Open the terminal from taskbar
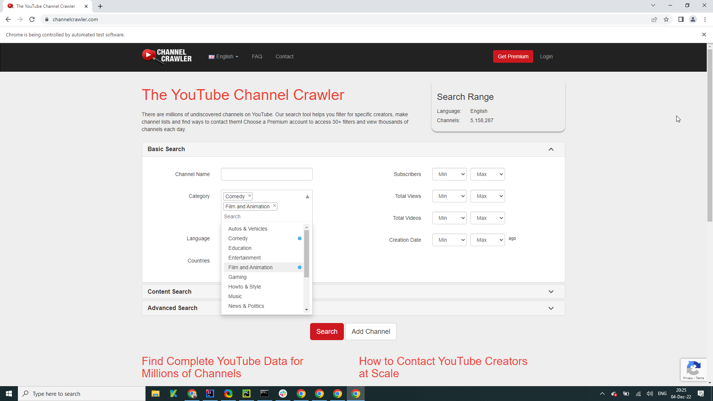This screenshot has width=713, height=401. [x=264, y=394]
